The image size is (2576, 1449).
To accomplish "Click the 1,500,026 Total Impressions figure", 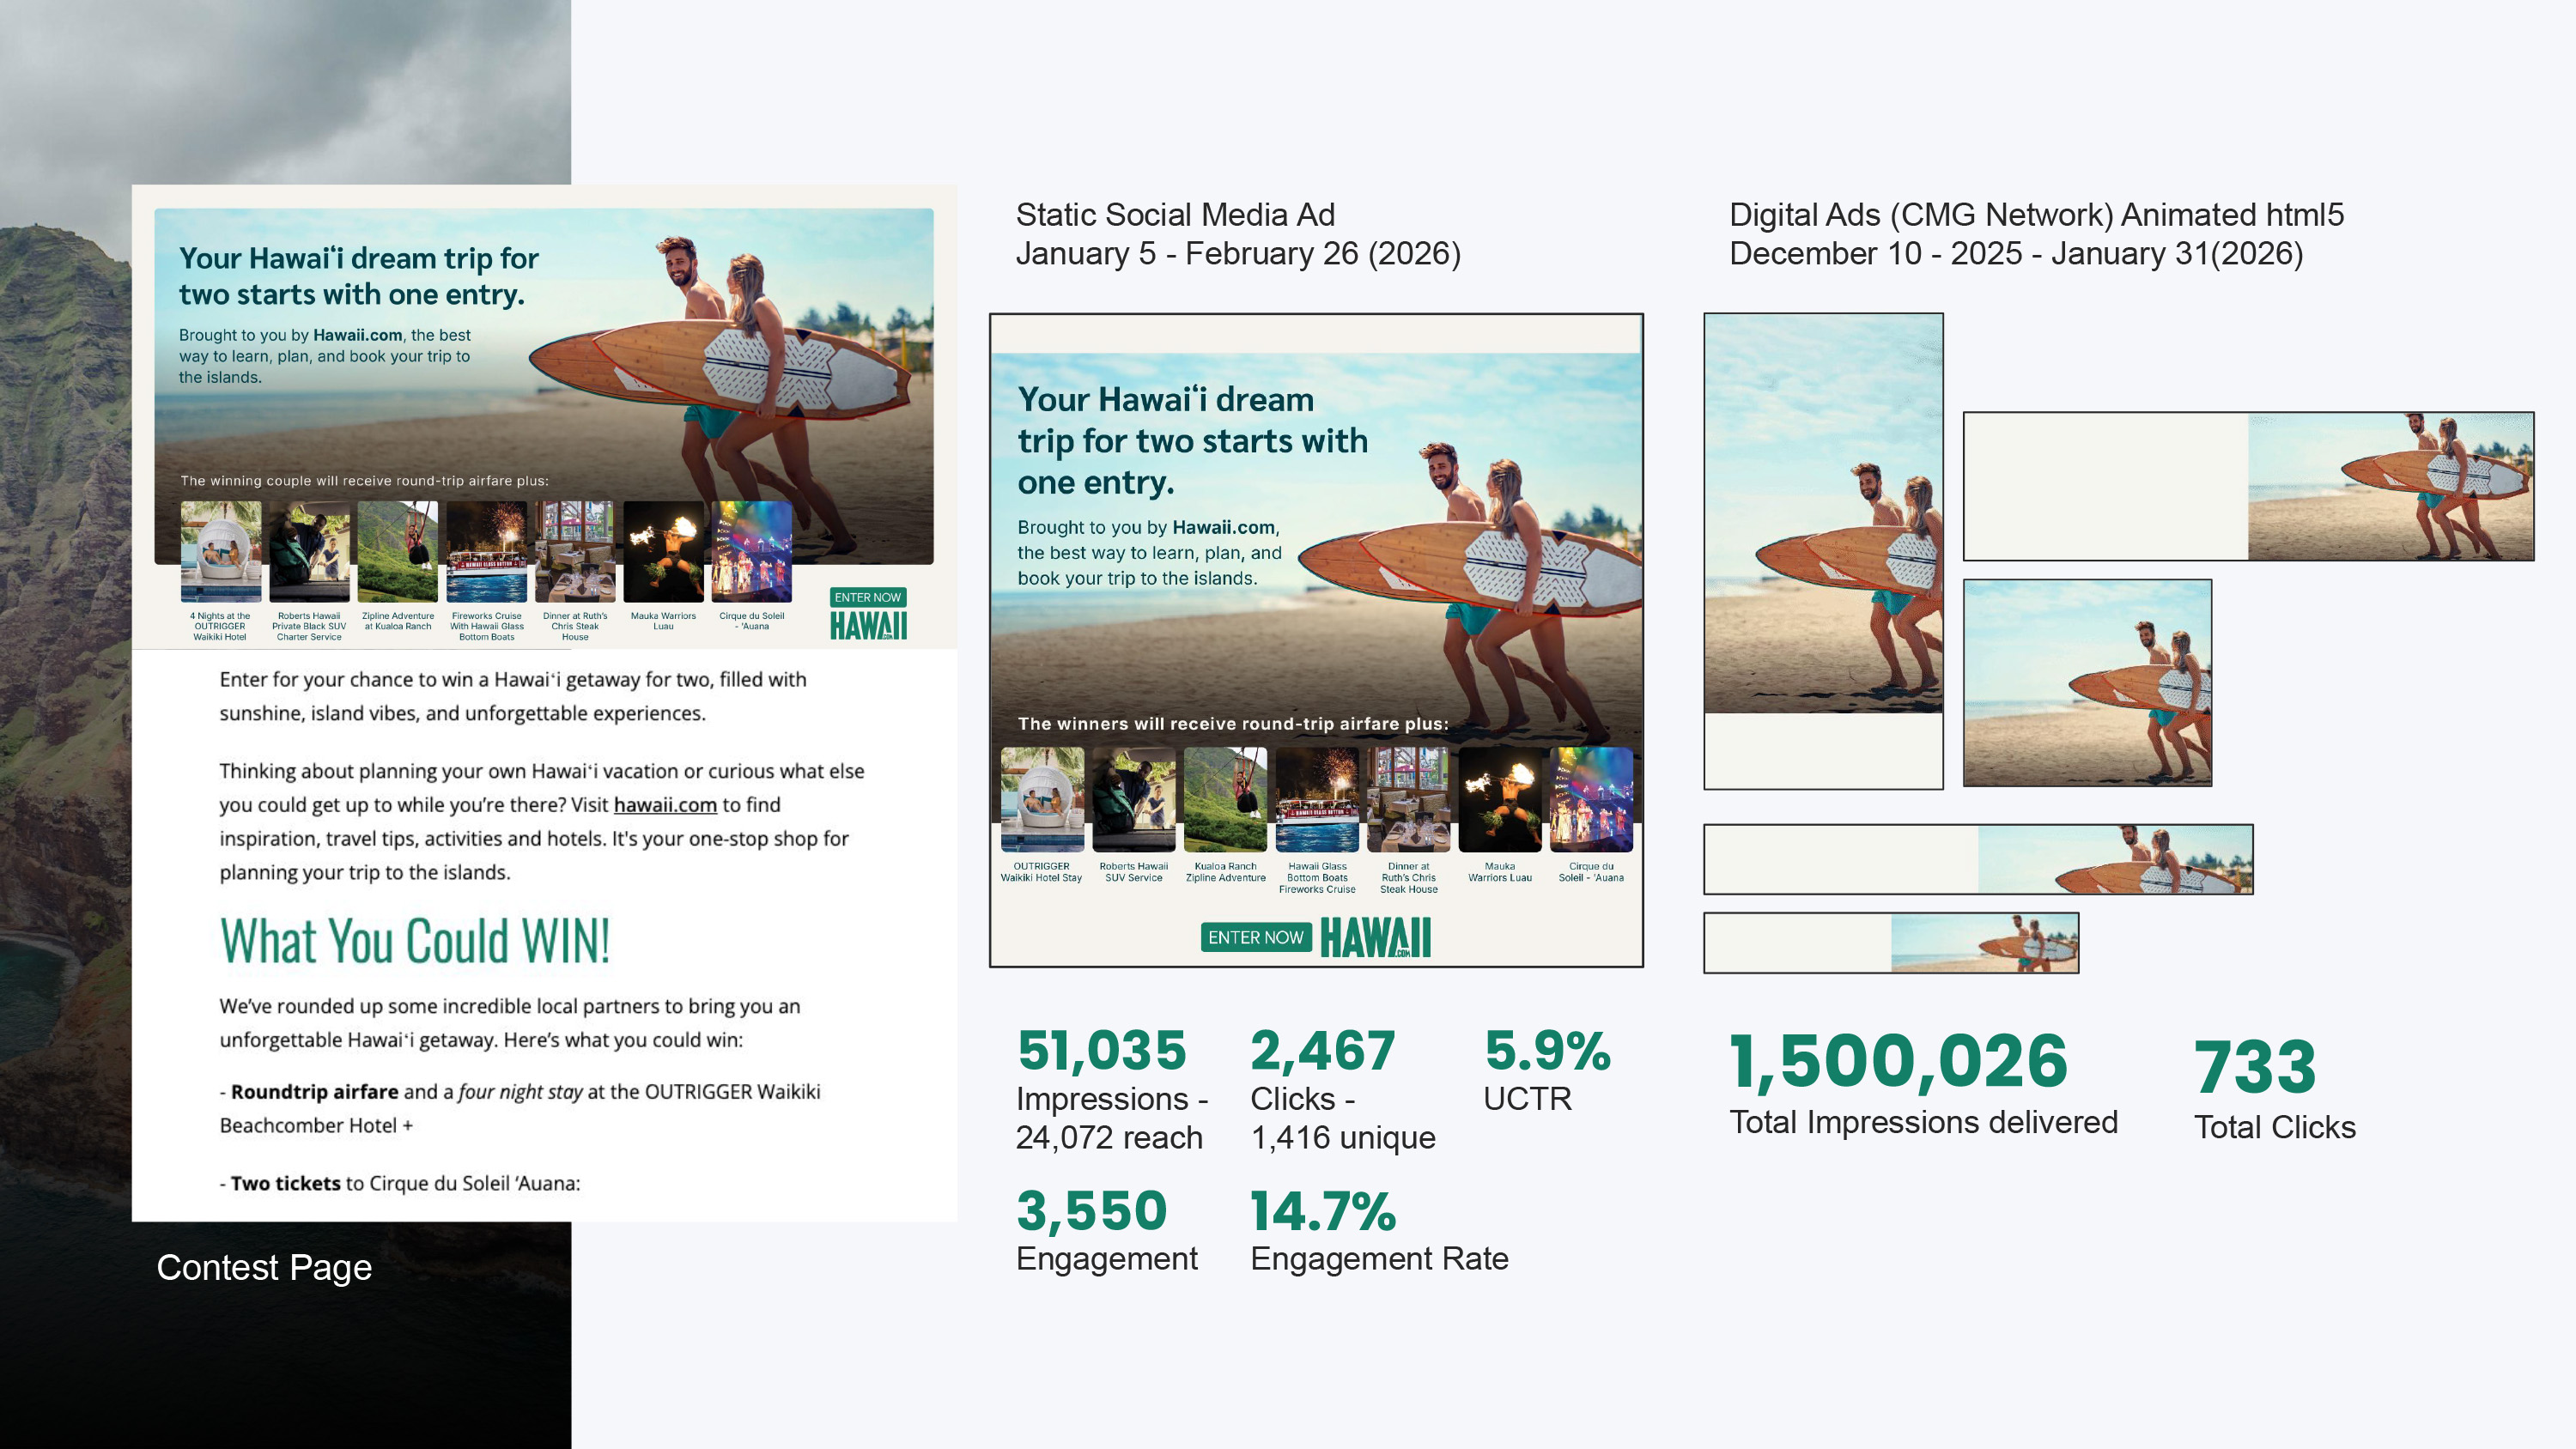I will [x=1898, y=1061].
